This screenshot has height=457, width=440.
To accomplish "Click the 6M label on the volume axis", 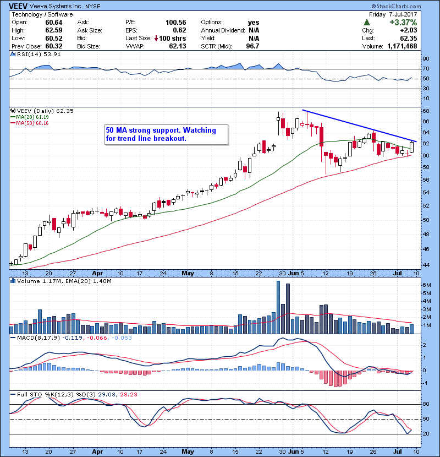I will pos(426,285).
